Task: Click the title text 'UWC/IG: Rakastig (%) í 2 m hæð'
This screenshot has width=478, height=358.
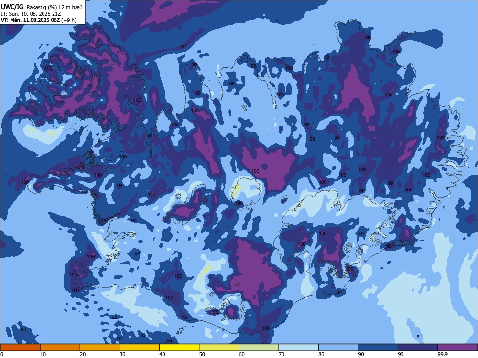Action: point(42,7)
